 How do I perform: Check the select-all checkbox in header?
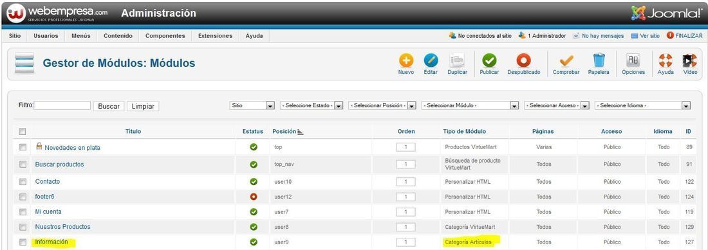point(23,132)
